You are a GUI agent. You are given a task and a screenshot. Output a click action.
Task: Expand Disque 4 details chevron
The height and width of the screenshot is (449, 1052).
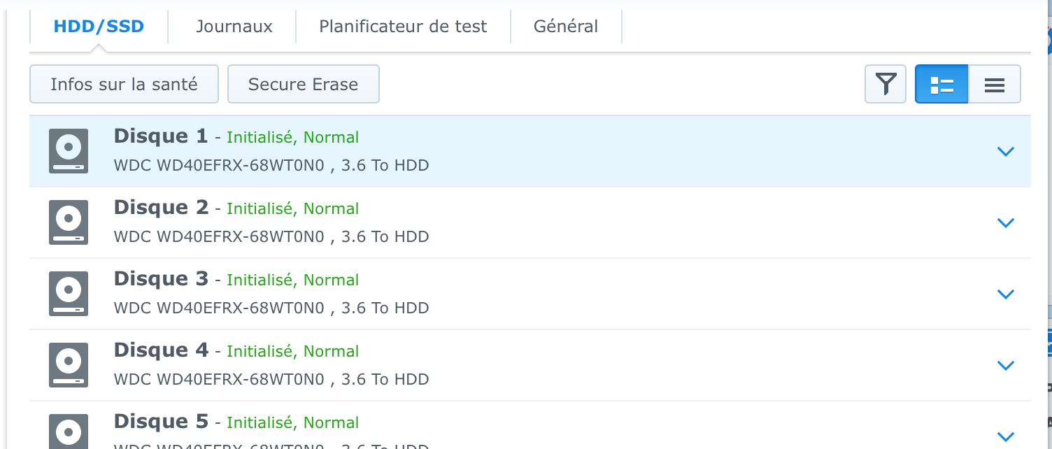(x=1005, y=366)
